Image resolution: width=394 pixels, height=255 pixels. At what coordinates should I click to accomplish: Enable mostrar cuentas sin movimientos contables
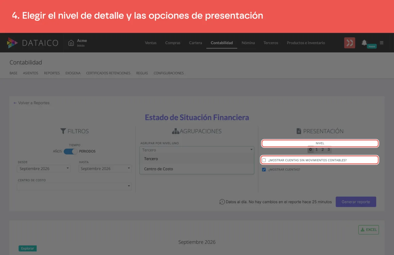tap(264, 160)
